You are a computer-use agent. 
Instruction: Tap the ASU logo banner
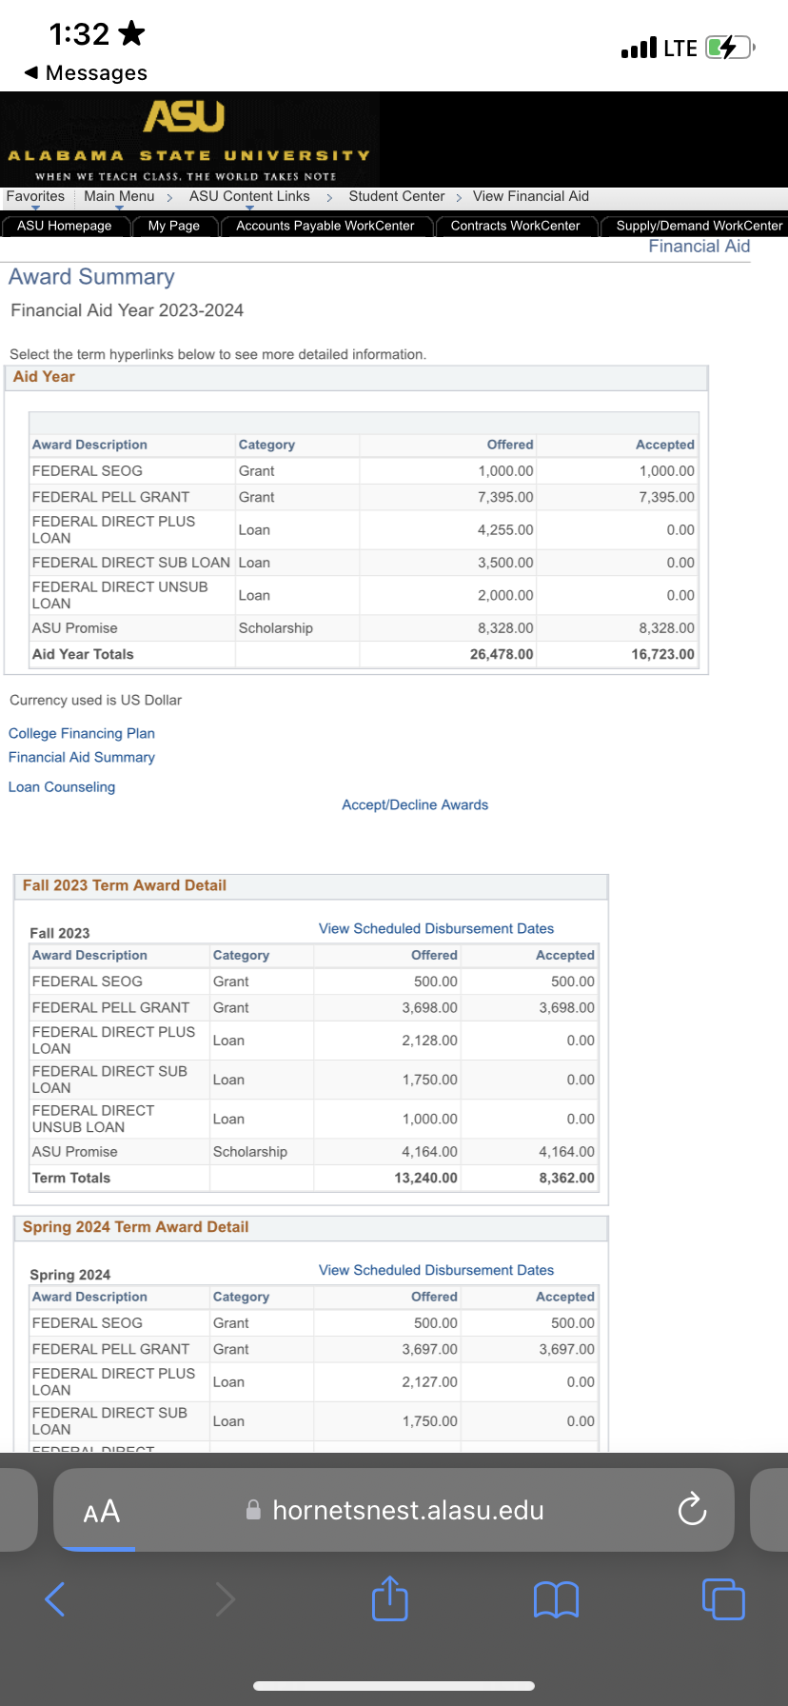[189, 139]
